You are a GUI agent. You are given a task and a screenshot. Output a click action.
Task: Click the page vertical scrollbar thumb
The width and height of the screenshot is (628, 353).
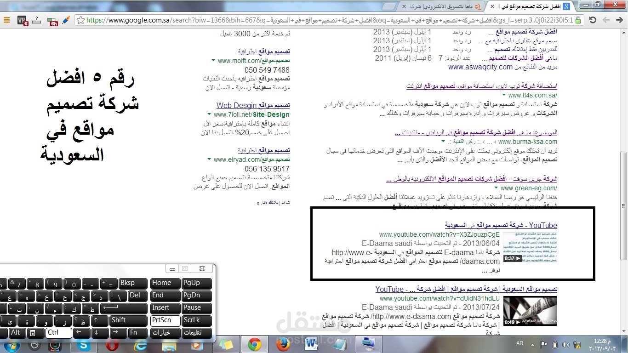click(623, 205)
